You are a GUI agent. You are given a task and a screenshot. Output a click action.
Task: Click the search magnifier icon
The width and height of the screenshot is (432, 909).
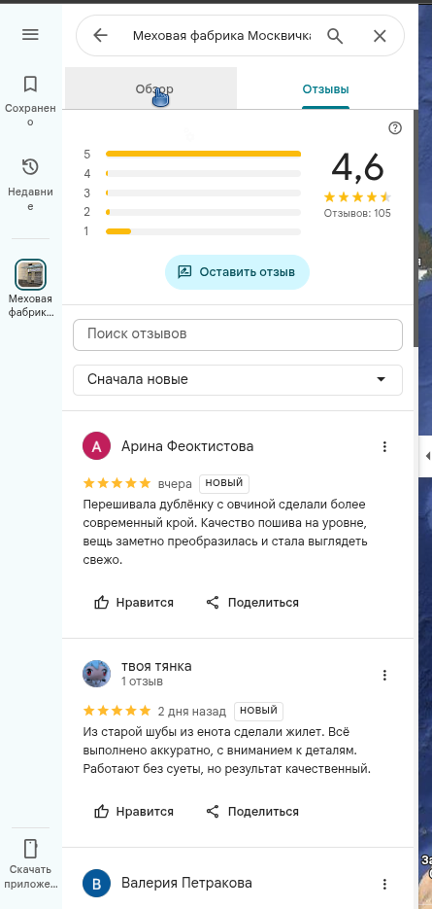pyautogui.click(x=335, y=36)
